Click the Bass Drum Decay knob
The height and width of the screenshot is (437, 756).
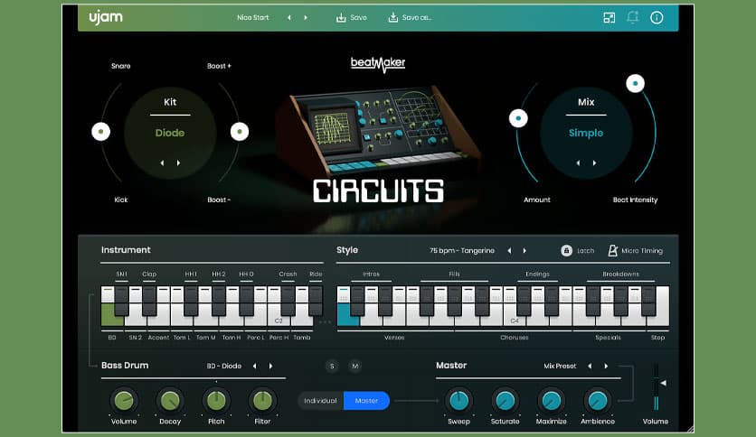[x=170, y=400]
